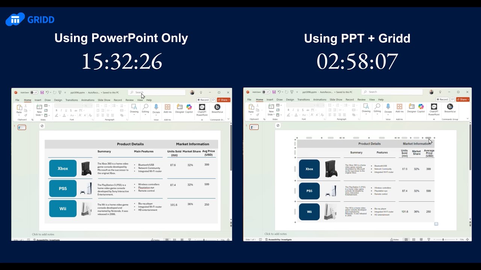Collapse ribbon chevron in right window
481x270 pixels.
click(467, 119)
